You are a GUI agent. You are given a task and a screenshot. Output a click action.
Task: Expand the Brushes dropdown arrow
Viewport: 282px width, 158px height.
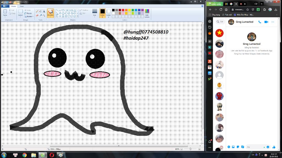point(51,16)
